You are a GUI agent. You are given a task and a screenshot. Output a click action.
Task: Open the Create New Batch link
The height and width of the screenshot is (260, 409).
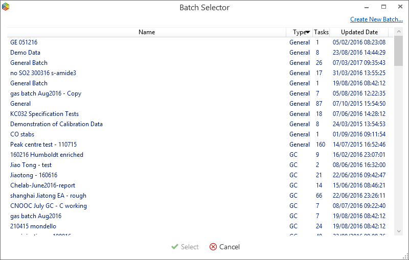[376, 19]
